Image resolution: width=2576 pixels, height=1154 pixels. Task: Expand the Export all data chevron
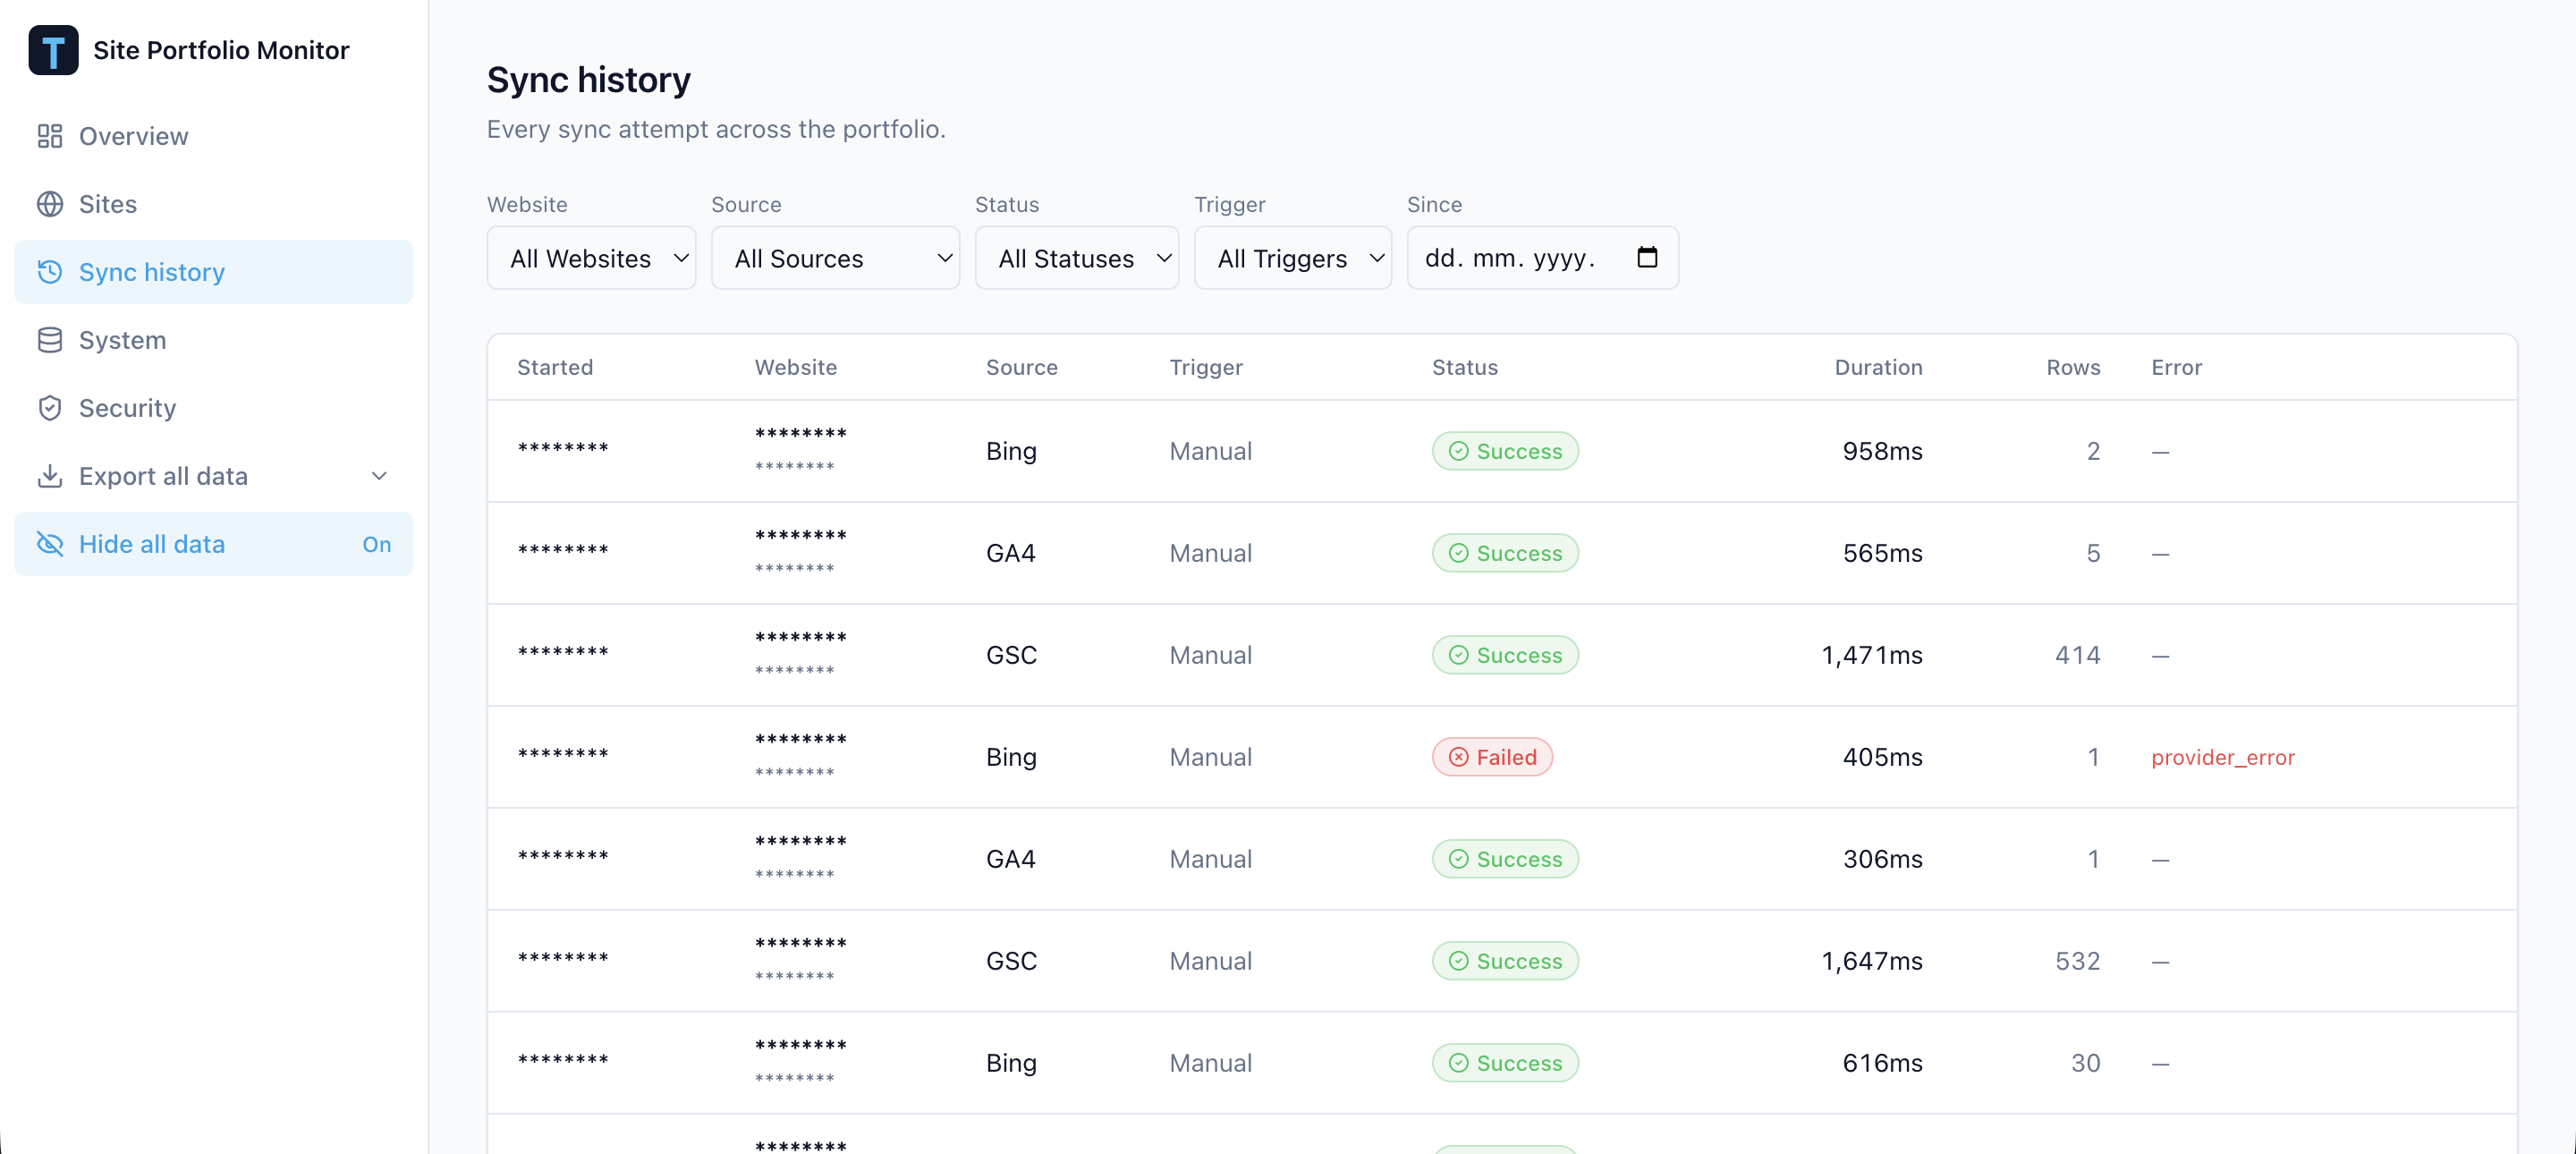(x=379, y=476)
